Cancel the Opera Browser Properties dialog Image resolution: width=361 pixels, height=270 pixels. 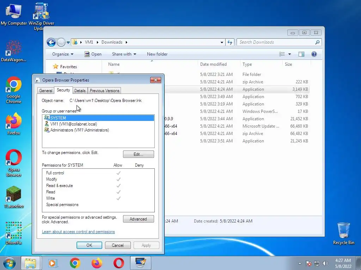point(118,245)
